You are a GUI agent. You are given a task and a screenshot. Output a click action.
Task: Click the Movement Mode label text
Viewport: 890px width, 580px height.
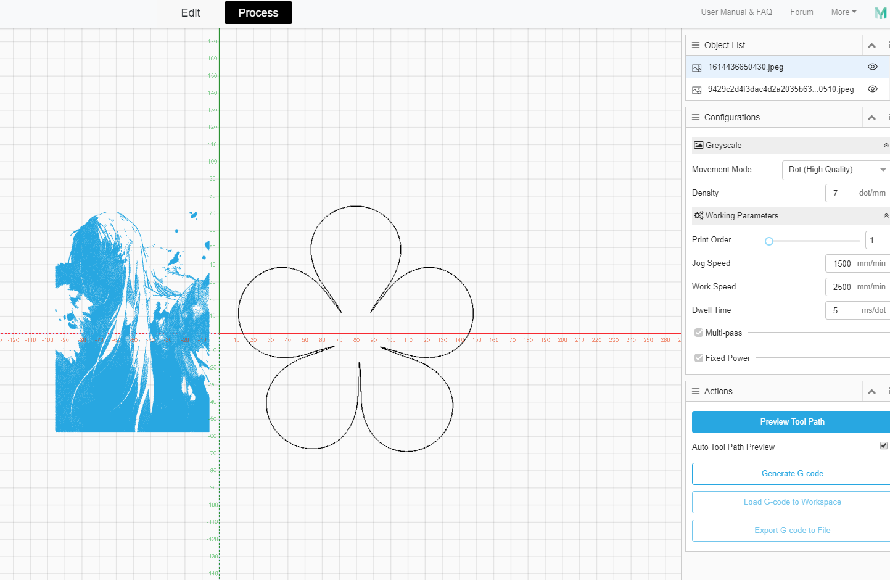[x=722, y=170]
